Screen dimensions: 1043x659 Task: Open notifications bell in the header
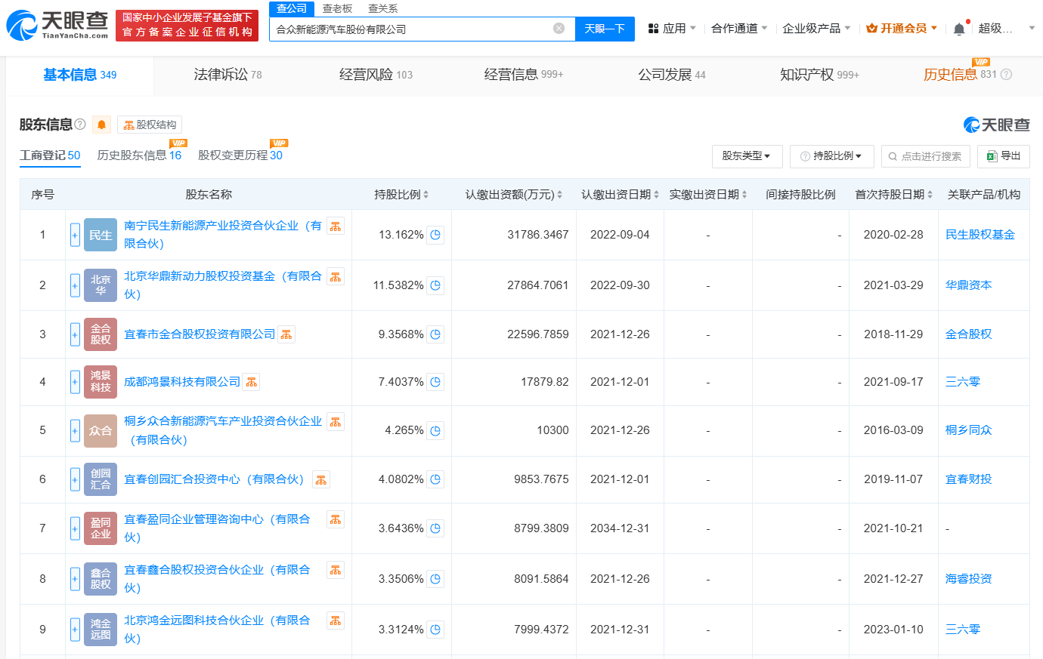[959, 29]
